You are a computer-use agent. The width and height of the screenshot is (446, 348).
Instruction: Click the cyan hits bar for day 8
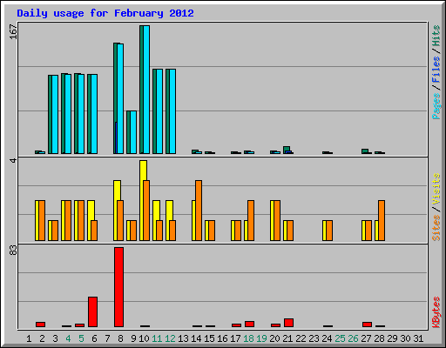[120, 98]
